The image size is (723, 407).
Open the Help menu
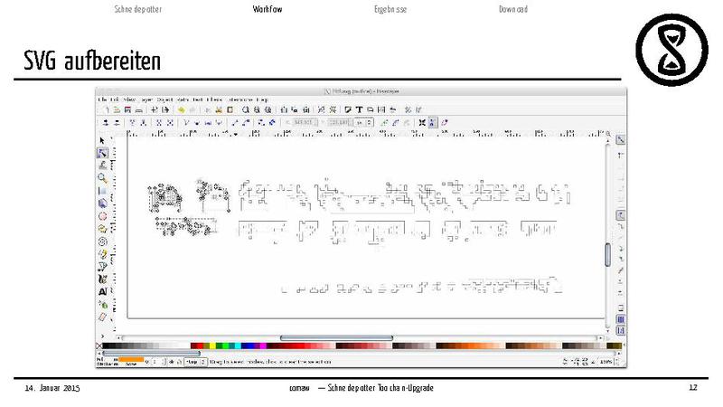[262, 99]
